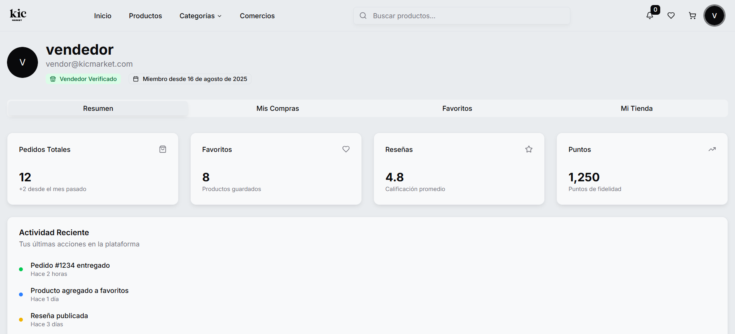Click 'Reseña publicada' activity entry
This screenshot has height=334, width=735.
tap(59, 316)
